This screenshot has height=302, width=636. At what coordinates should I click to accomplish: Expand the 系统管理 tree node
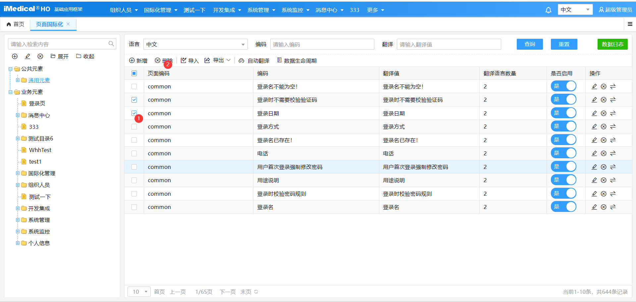click(18, 220)
